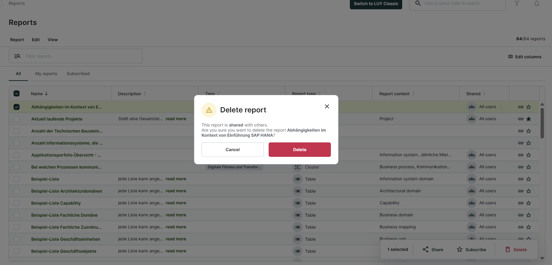Check the Anzahl der Technischen Baustein row checkbox

coord(17,131)
